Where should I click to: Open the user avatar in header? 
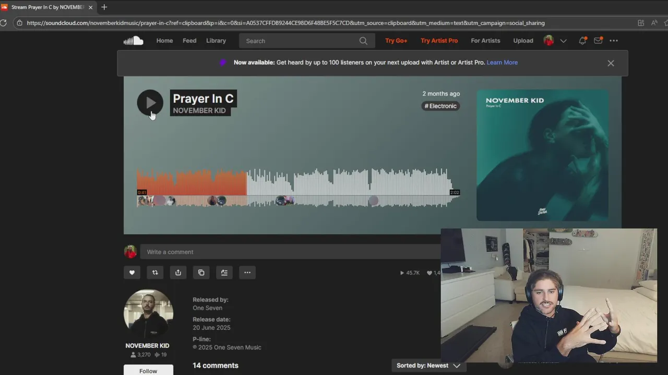tap(548, 41)
